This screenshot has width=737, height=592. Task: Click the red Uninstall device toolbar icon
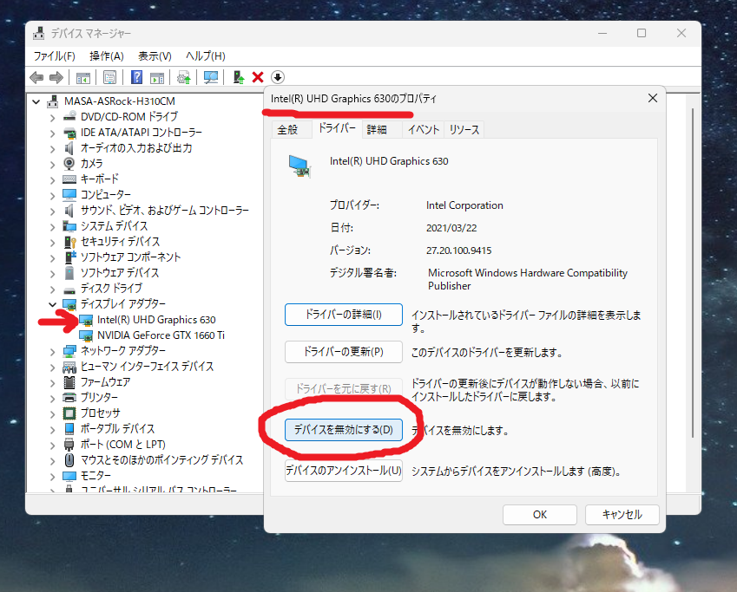[259, 77]
